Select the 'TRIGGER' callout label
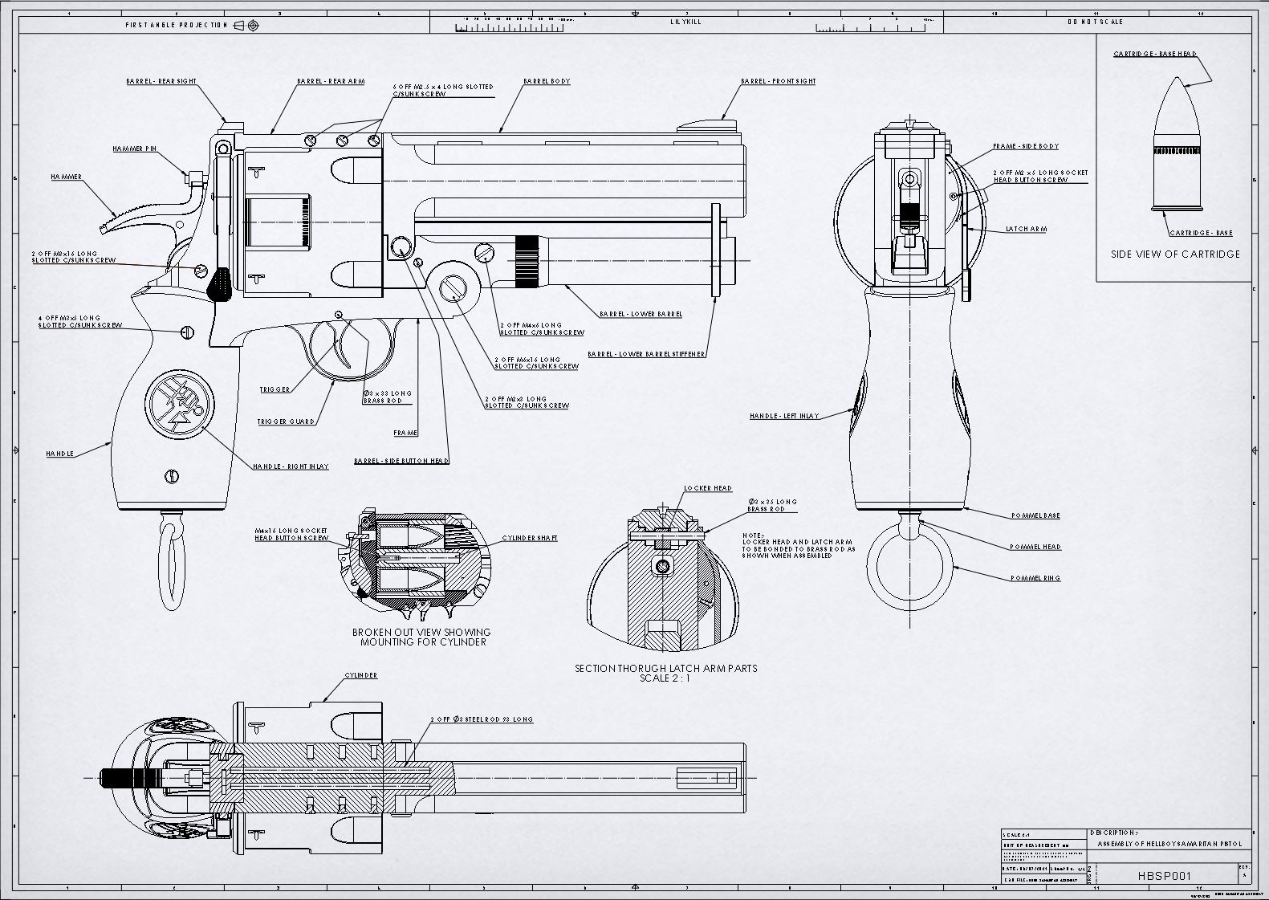This screenshot has width=1269, height=900. pyautogui.click(x=275, y=389)
